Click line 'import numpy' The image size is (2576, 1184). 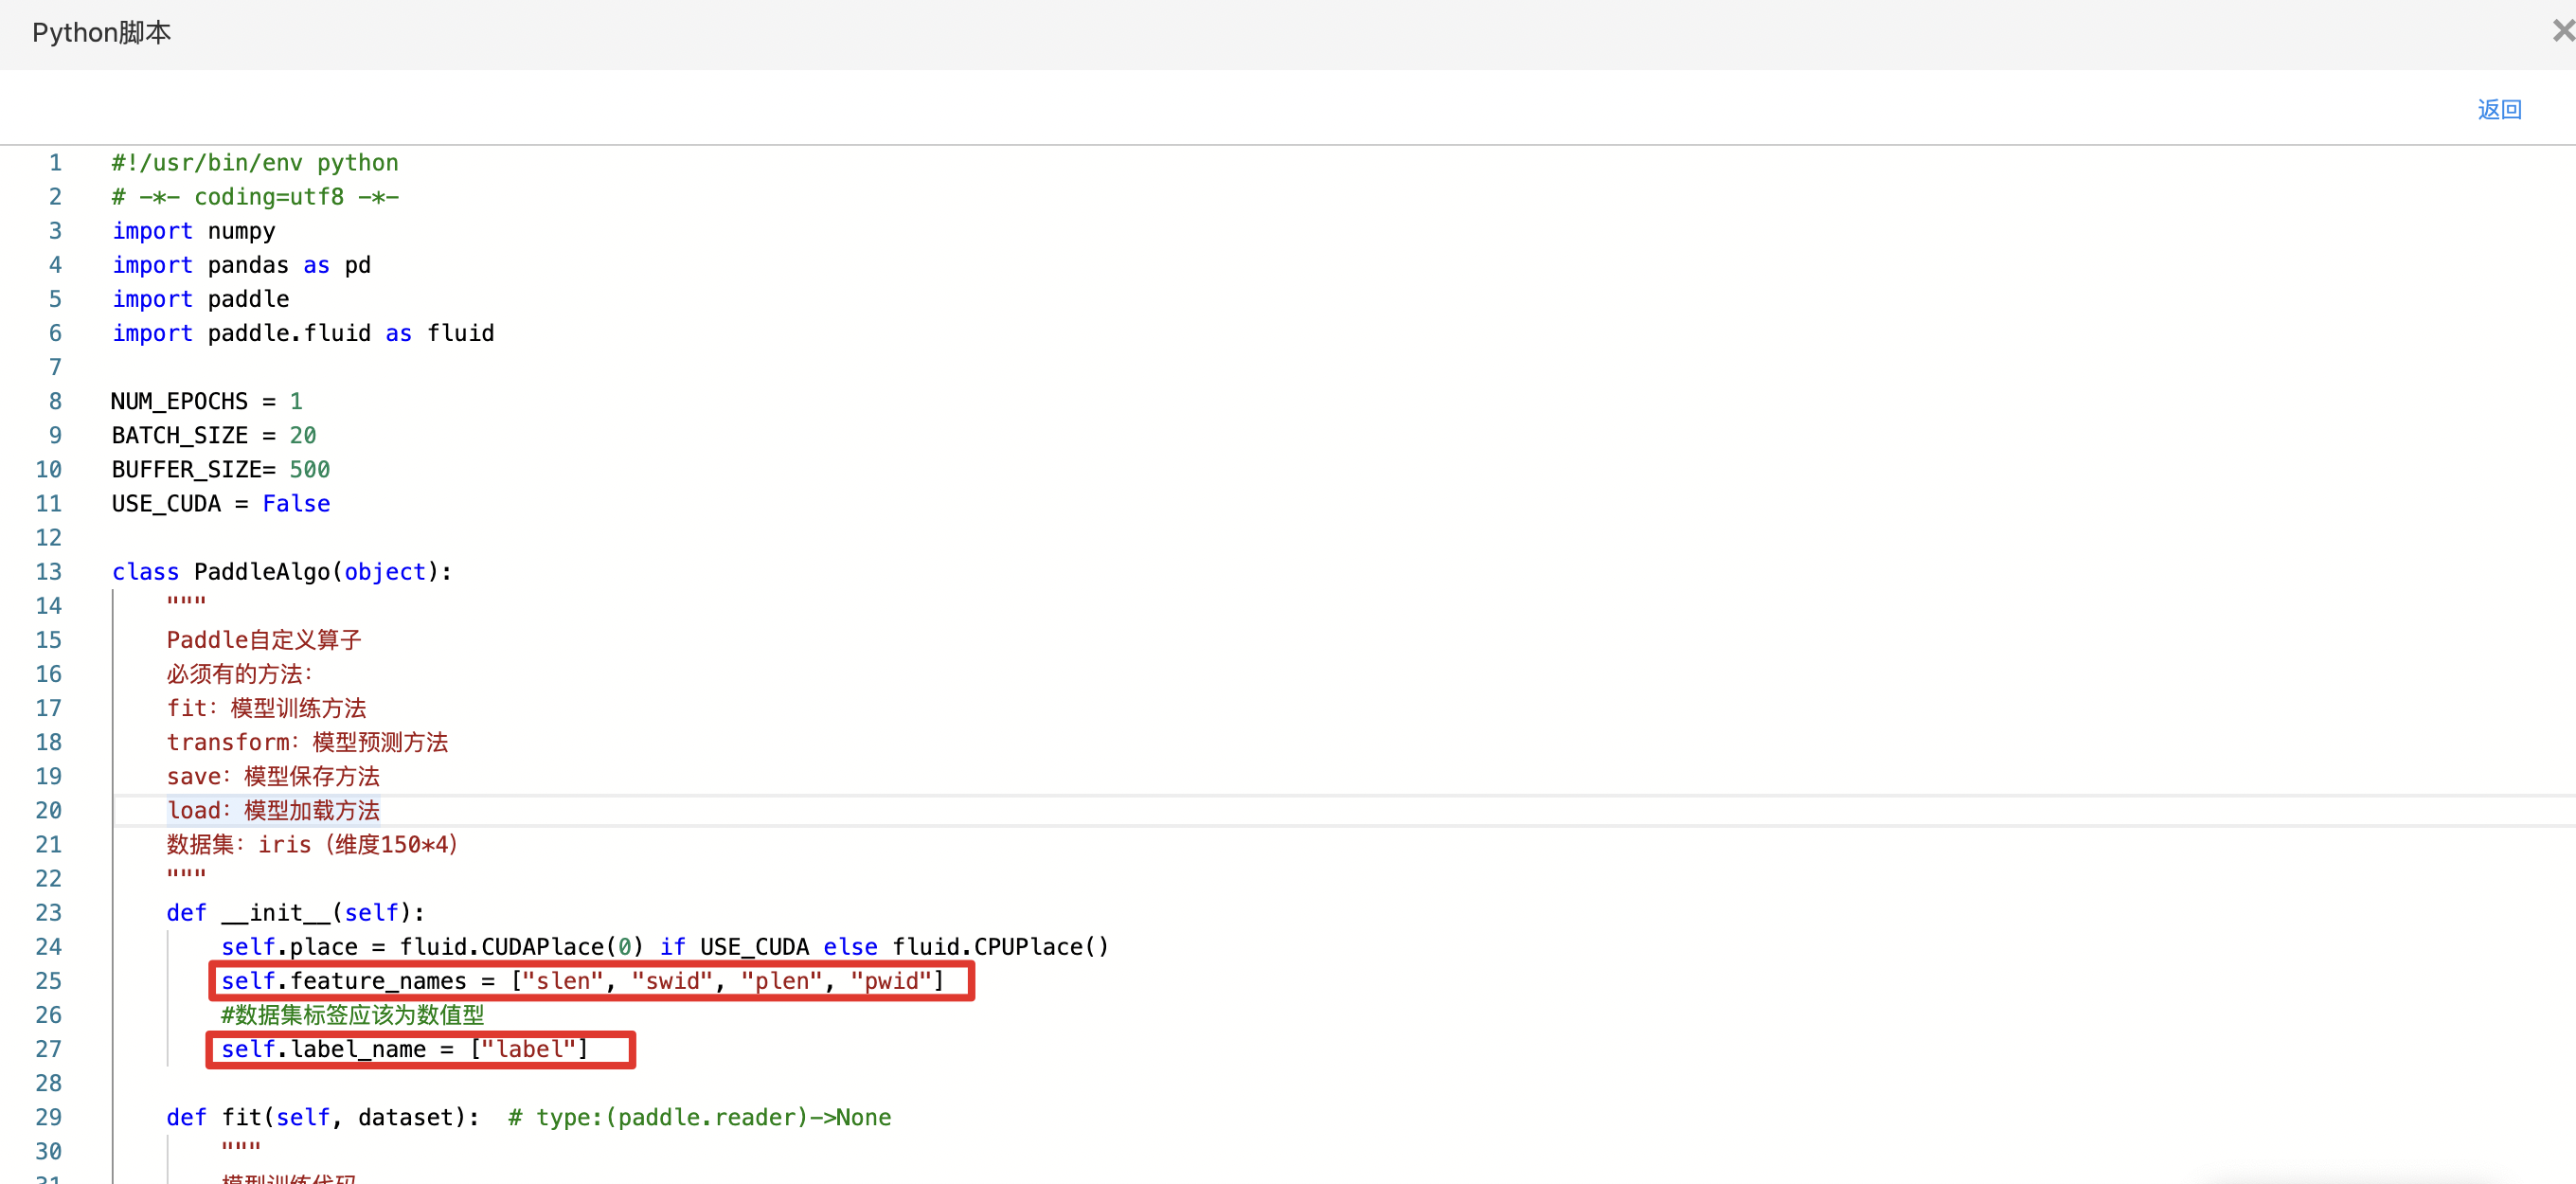tap(193, 230)
